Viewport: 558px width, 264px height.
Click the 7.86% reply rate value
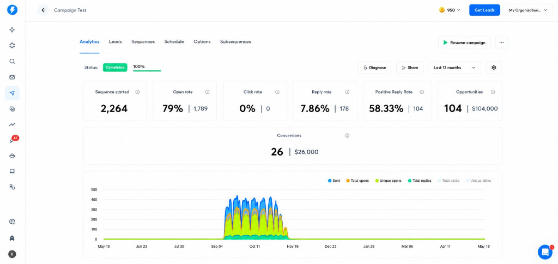pos(315,109)
